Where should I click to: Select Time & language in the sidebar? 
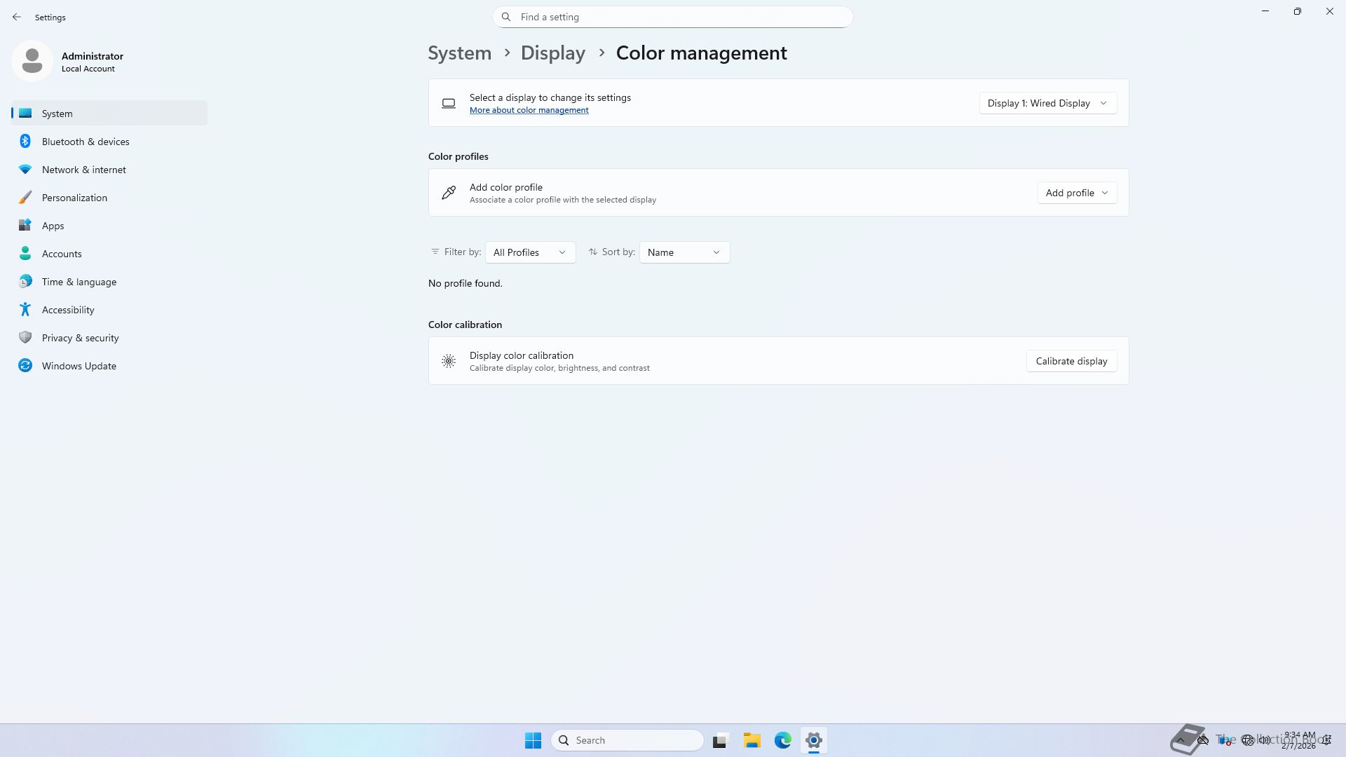(x=79, y=282)
